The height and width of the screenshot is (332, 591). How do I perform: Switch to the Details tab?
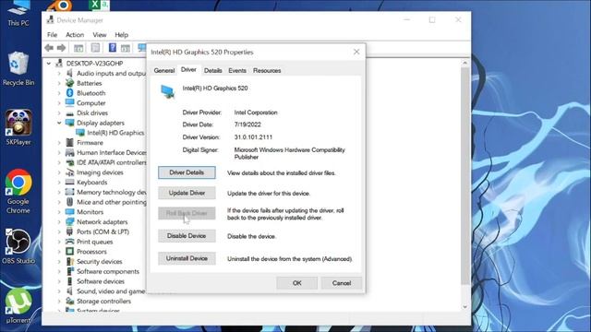(212, 70)
